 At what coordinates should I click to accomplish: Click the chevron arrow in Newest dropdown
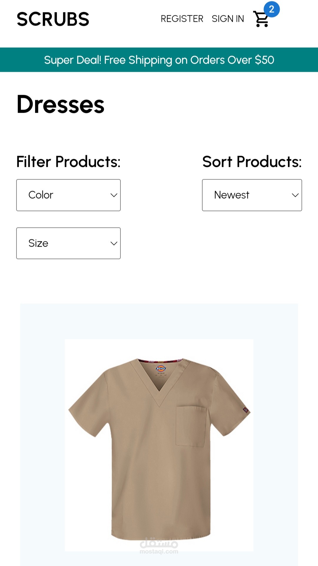[295, 195]
